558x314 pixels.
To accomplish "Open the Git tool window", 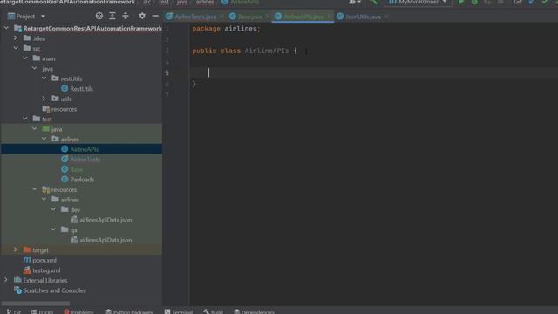I will click(14, 311).
